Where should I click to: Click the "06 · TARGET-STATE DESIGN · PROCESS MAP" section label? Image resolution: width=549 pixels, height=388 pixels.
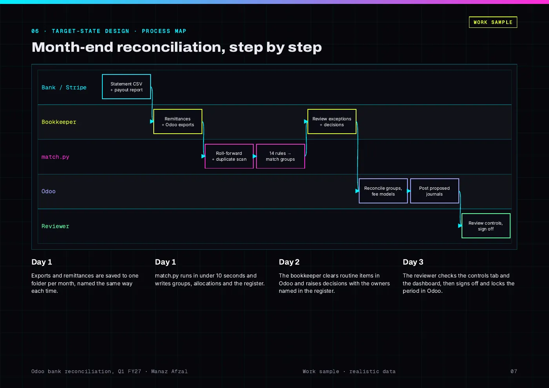point(109,31)
